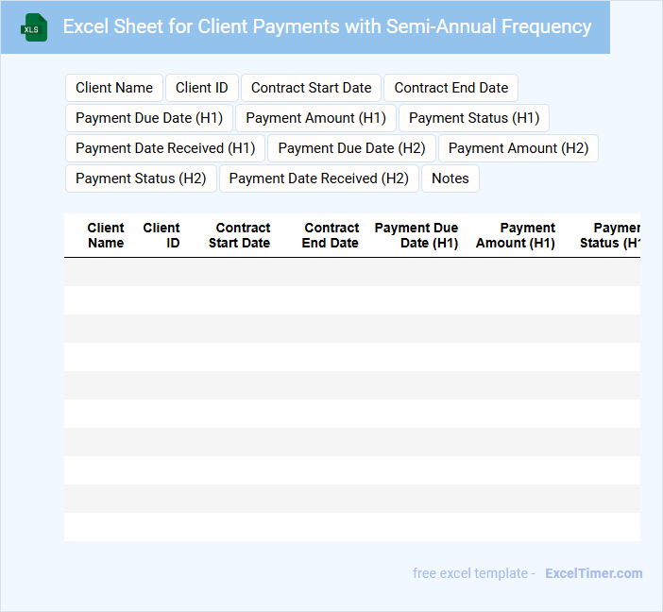Click the page title heading text
663x612 pixels.
coord(327,26)
